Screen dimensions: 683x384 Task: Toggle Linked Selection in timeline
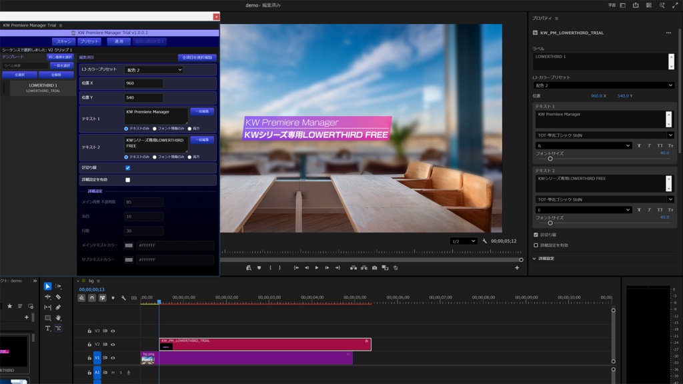[x=102, y=298]
